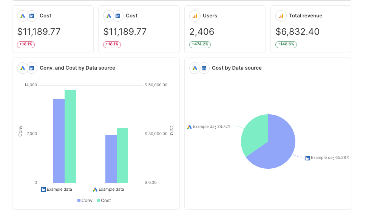Click the green Cost legend color swatch
The width and height of the screenshot is (366, 213).
99,201
